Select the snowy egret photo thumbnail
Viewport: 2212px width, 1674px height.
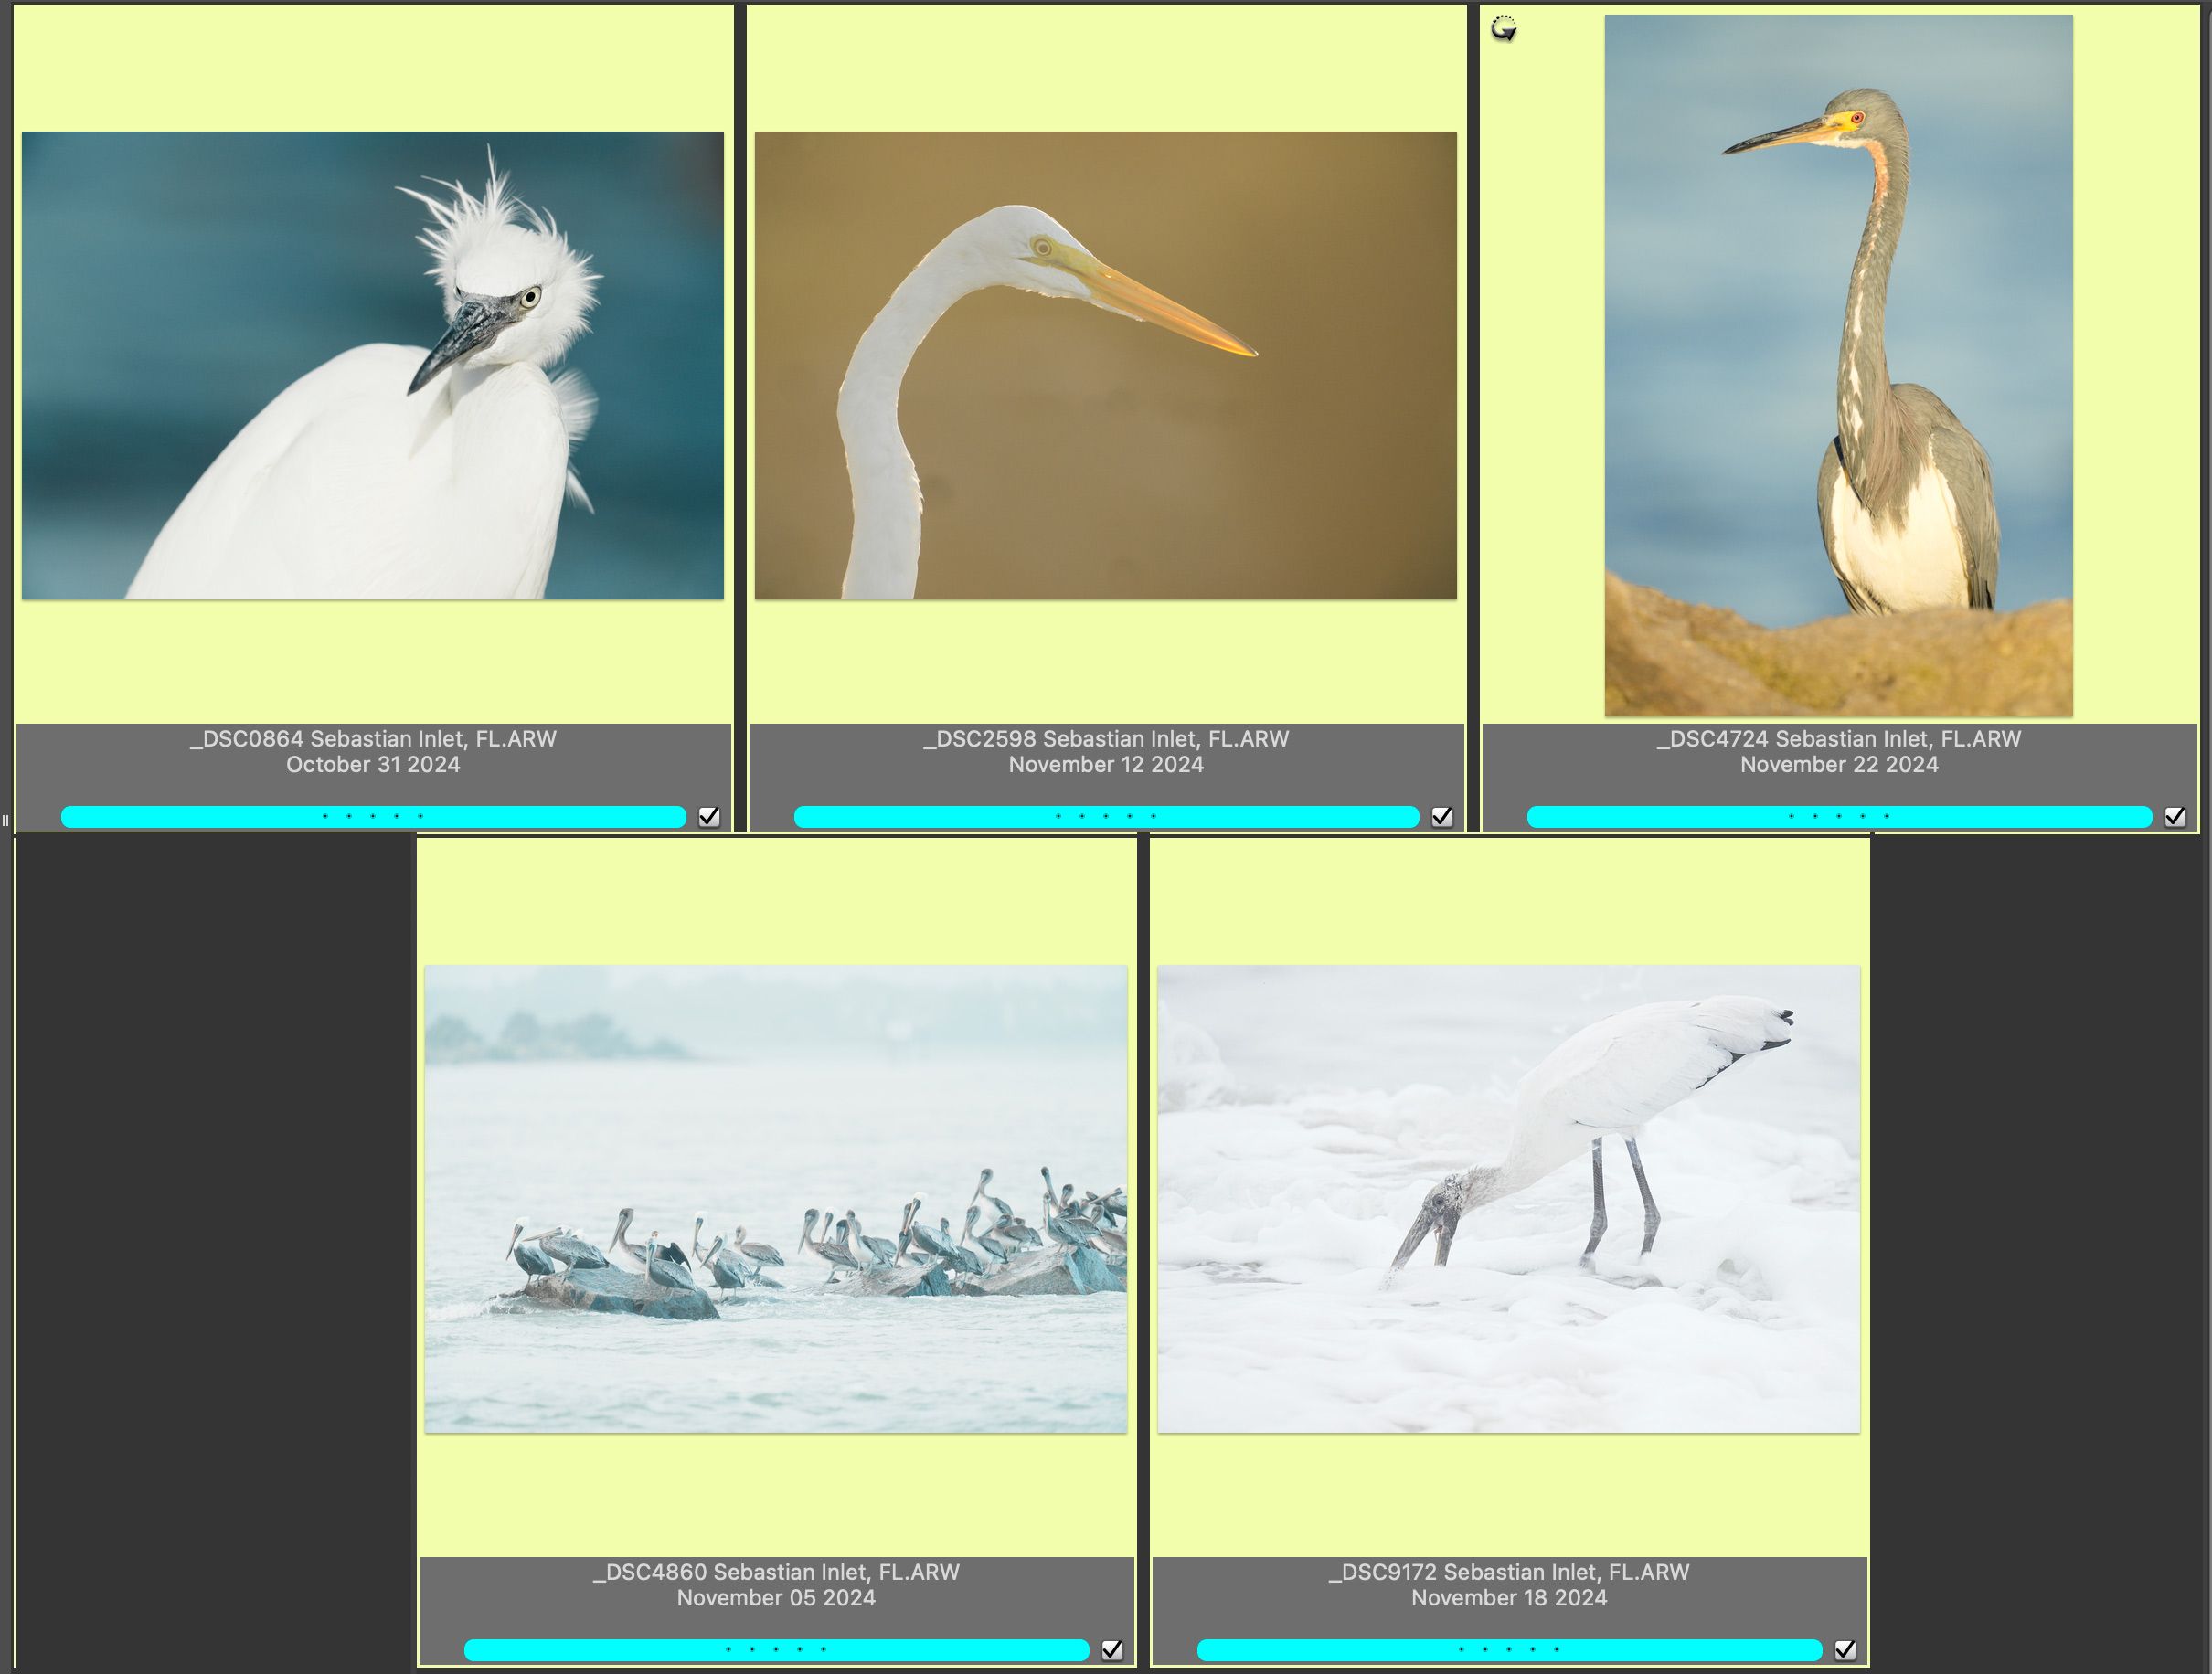click(x=373, y=366)
